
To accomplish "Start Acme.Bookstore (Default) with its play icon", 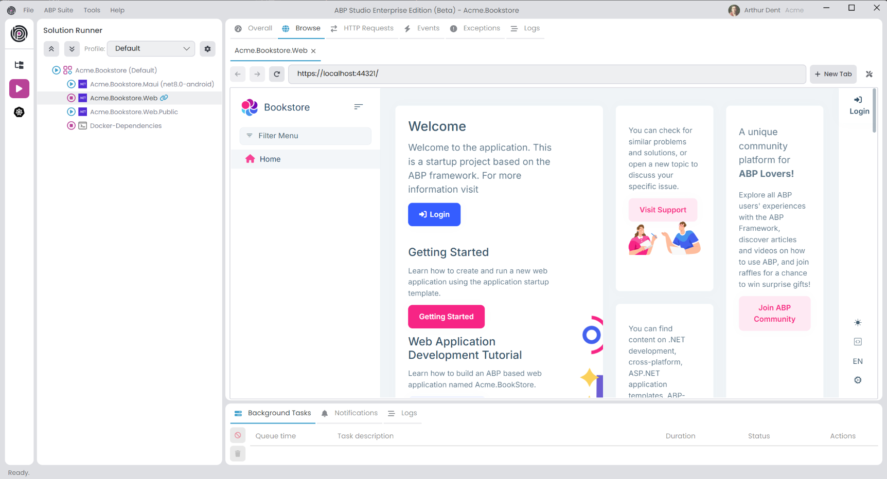I will pyautogui.click(x=56, y=70).
